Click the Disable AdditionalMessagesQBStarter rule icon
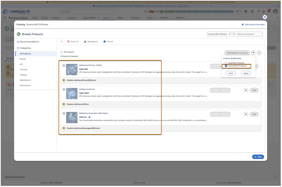Viewport: 282px width, 187px height. click(64, 128)
